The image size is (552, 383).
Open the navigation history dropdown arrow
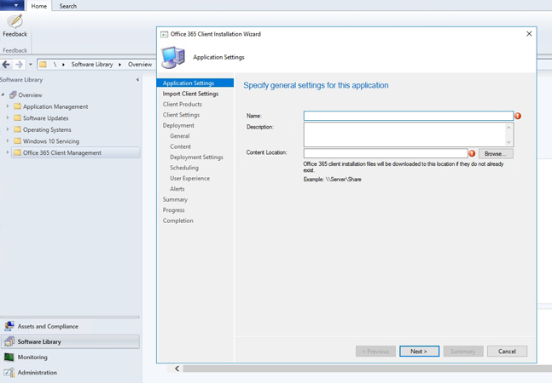[x=30, y=65]
